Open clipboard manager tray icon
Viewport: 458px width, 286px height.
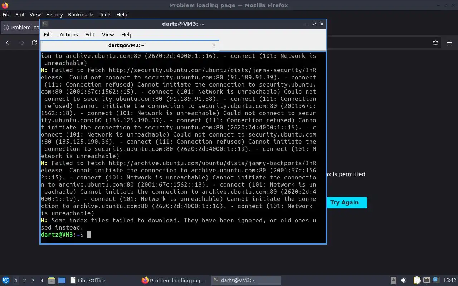point(417,281)
